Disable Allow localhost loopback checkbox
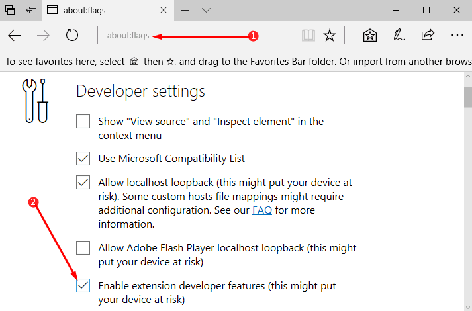The width and height of the screenshot is (472, 311). coord(83,182)
